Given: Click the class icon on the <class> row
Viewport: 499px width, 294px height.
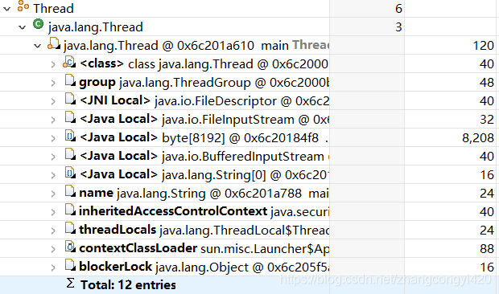Looking at the screenshot, I should pyautogui.click(x=70, y=62).
